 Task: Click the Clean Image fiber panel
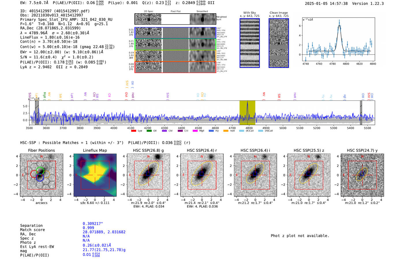[279, 43]
